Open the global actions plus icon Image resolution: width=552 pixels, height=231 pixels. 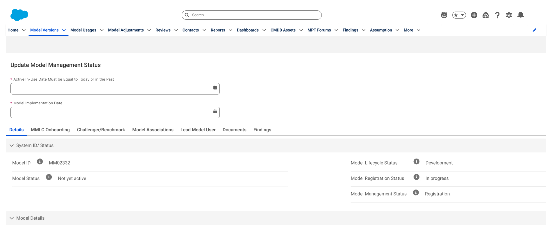(x=474, y=15)
